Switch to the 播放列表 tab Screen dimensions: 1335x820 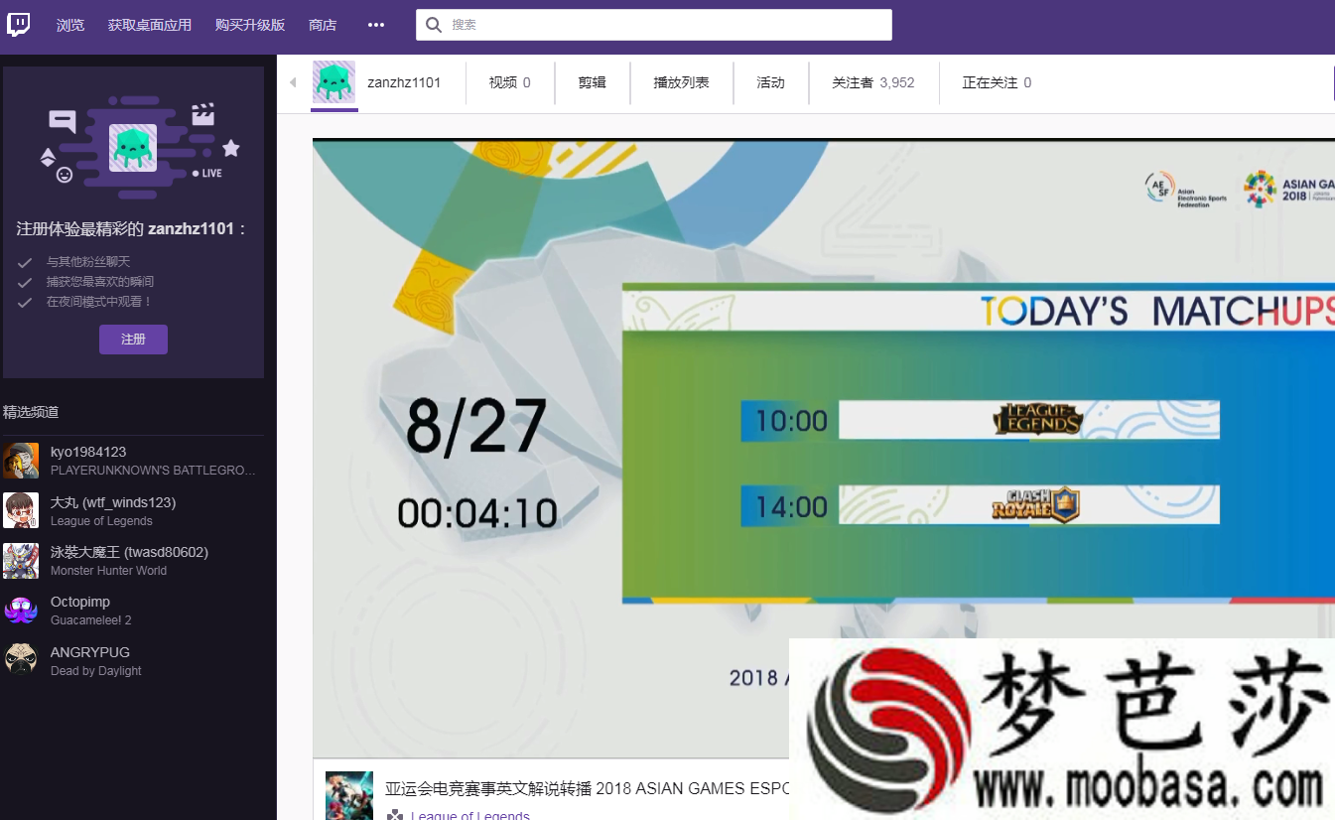pos(681,82)
